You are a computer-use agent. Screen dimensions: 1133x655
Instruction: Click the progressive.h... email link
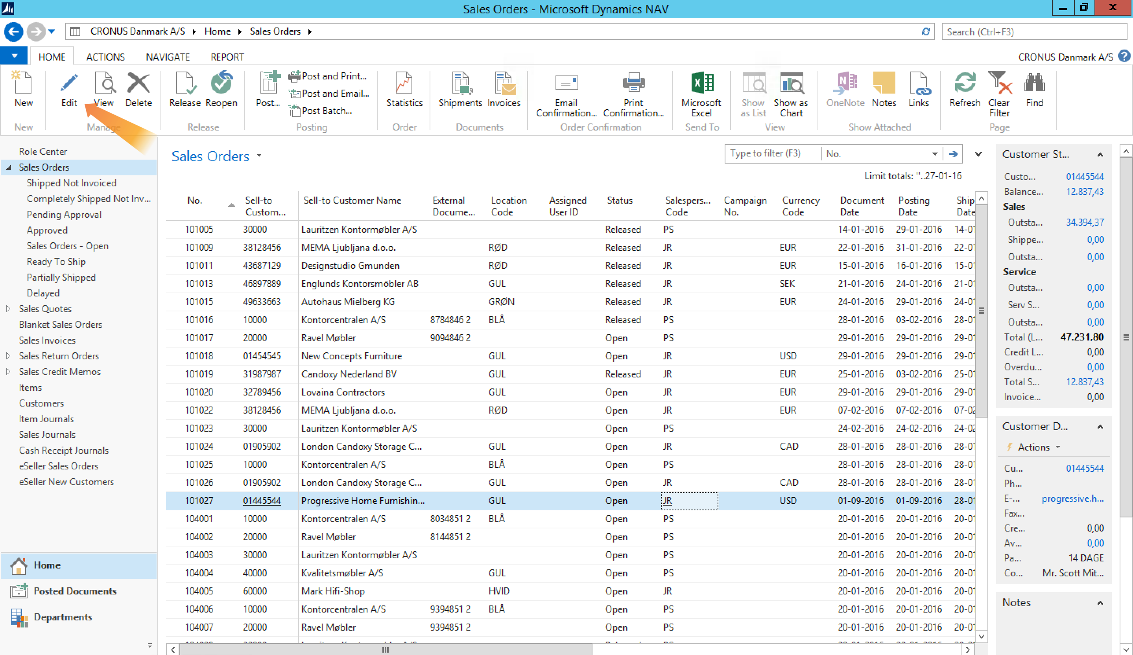[1072, 498]
